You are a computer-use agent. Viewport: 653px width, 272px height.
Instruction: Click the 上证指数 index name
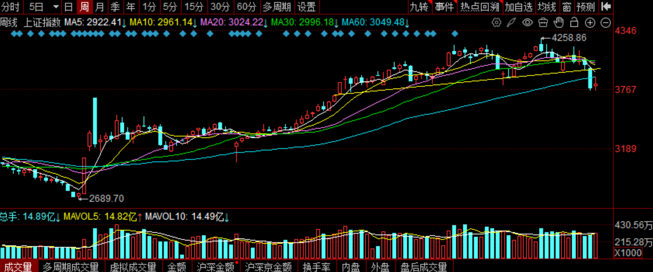(43, 23)
